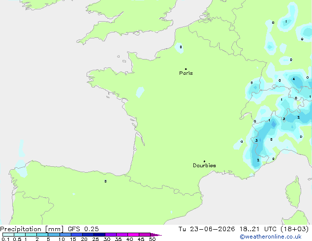Open the weatheronline.co.uk copyright link
This screenshot has height=241, width=312.
(271, 237)
